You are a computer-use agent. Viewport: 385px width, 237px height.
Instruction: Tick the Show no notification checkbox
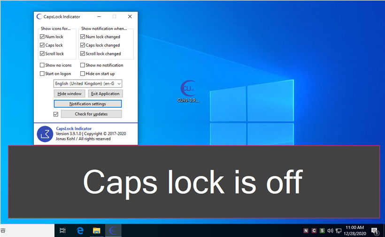(83, 66)
